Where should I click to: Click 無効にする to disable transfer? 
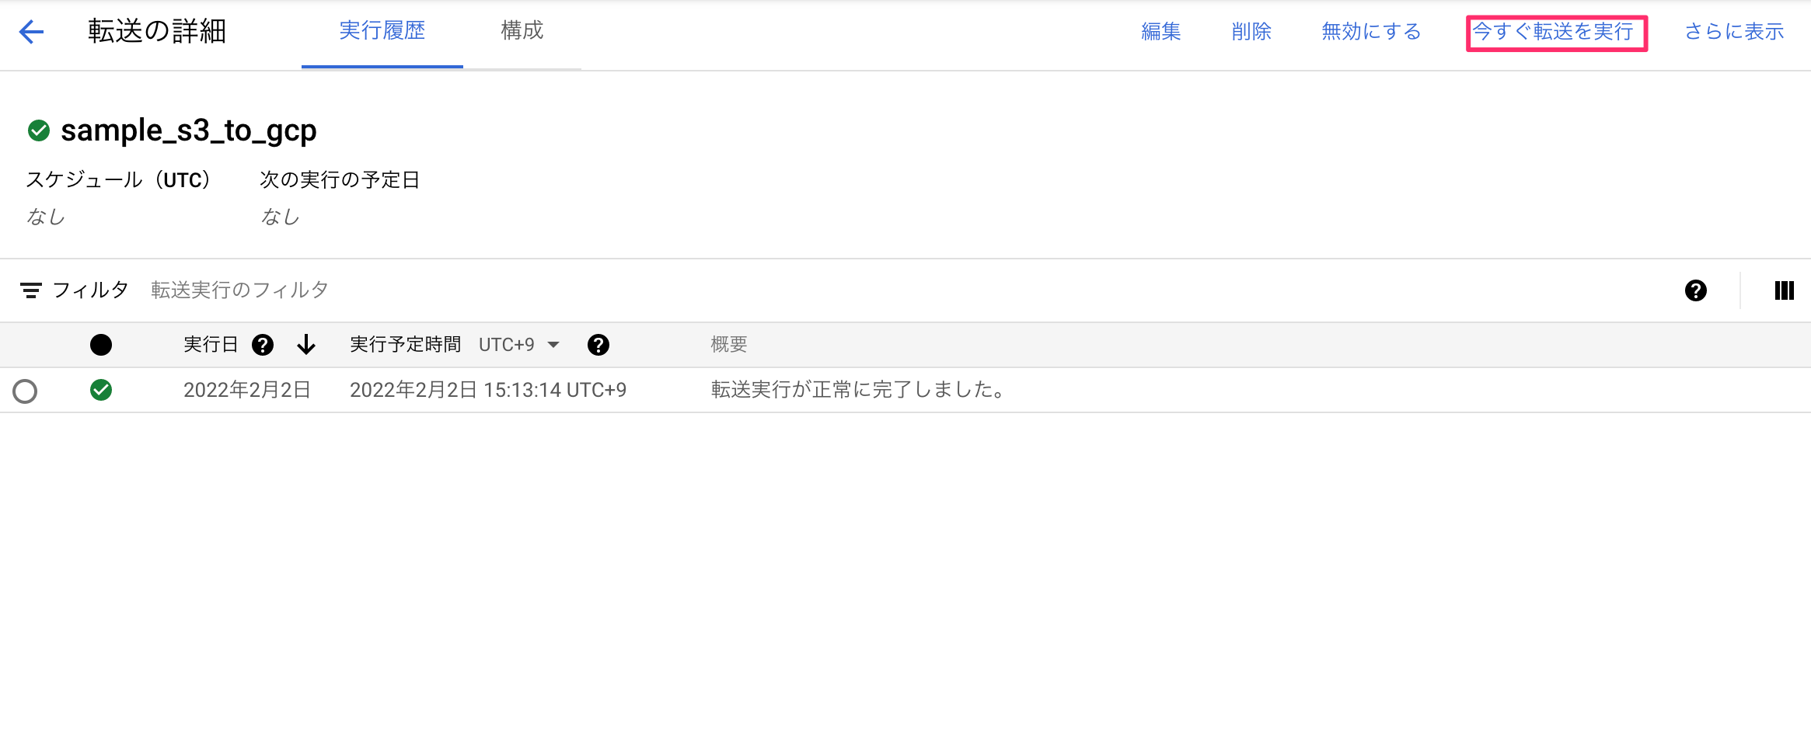(1372, 32)
